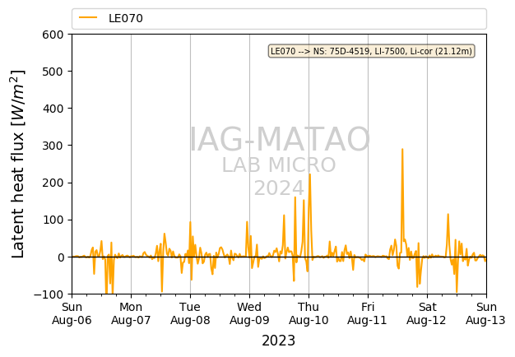Click the 300 y-axis tick label

click(x=53, y=146)
